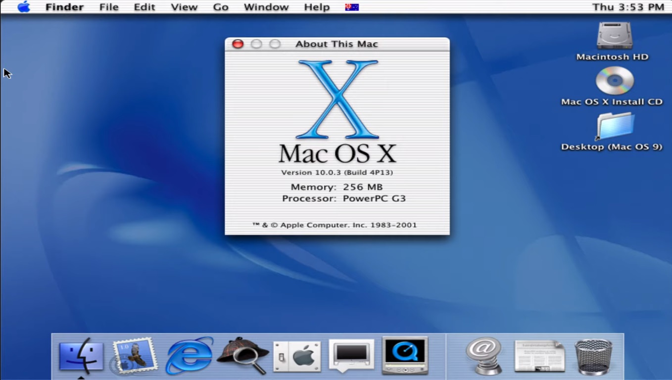Click the large blue X logo
Viewport: 672px width, 380px height.
pos(337,99)
